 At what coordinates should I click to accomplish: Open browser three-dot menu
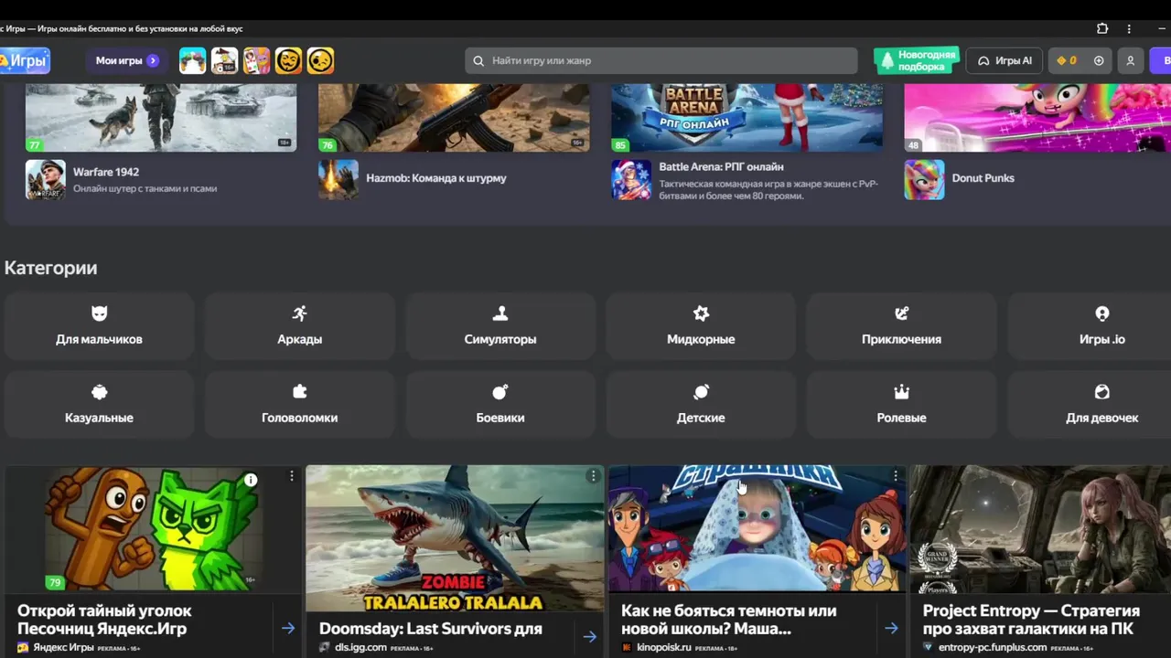coord(1129,28)
